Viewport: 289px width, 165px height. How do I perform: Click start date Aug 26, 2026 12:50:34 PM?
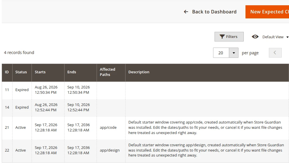click(46, 90)
